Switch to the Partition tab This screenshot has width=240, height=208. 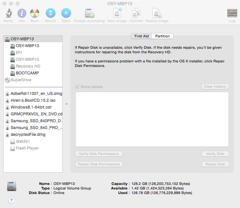pos(162,36)
